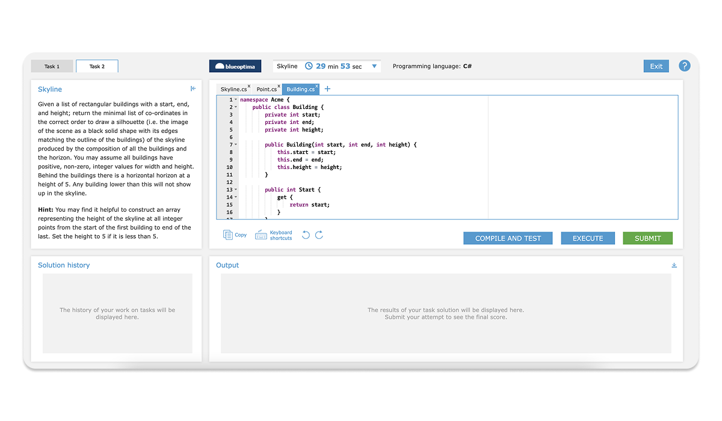Fold the Start property at line 13
Screen dimensions: 722x421
(236, 190)
